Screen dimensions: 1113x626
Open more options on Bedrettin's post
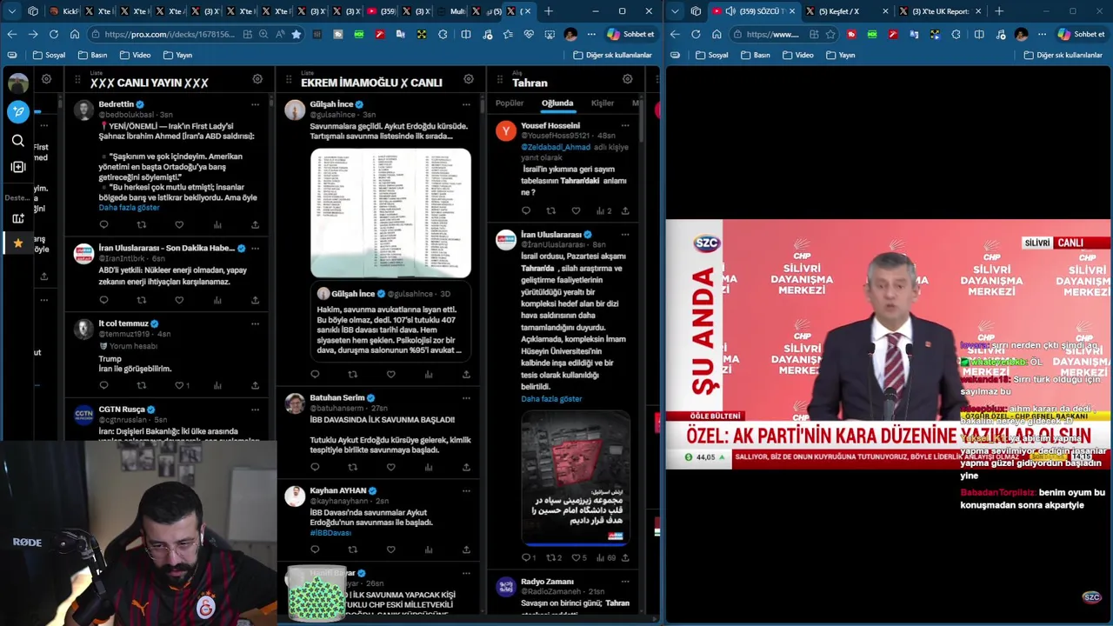(255, 104)
